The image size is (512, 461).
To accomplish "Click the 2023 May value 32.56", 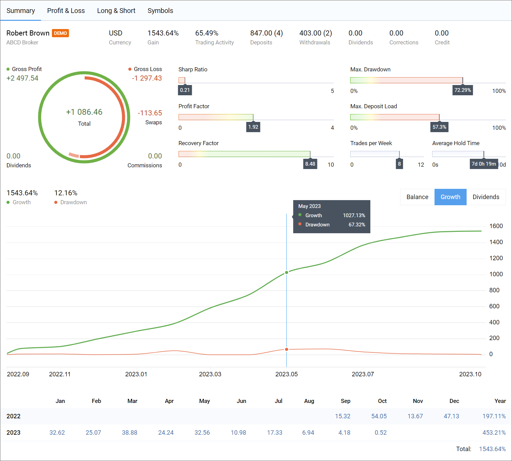I will 202,433.
